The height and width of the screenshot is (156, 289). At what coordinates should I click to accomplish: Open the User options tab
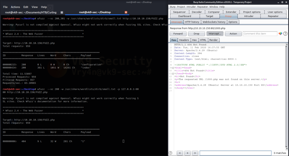(275, 12)
